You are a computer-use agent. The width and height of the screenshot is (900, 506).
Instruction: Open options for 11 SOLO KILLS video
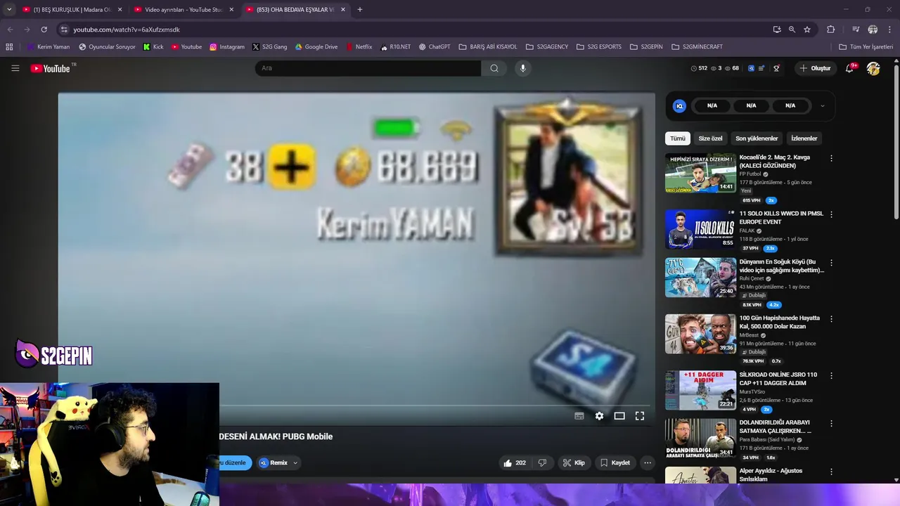[831, 214]
